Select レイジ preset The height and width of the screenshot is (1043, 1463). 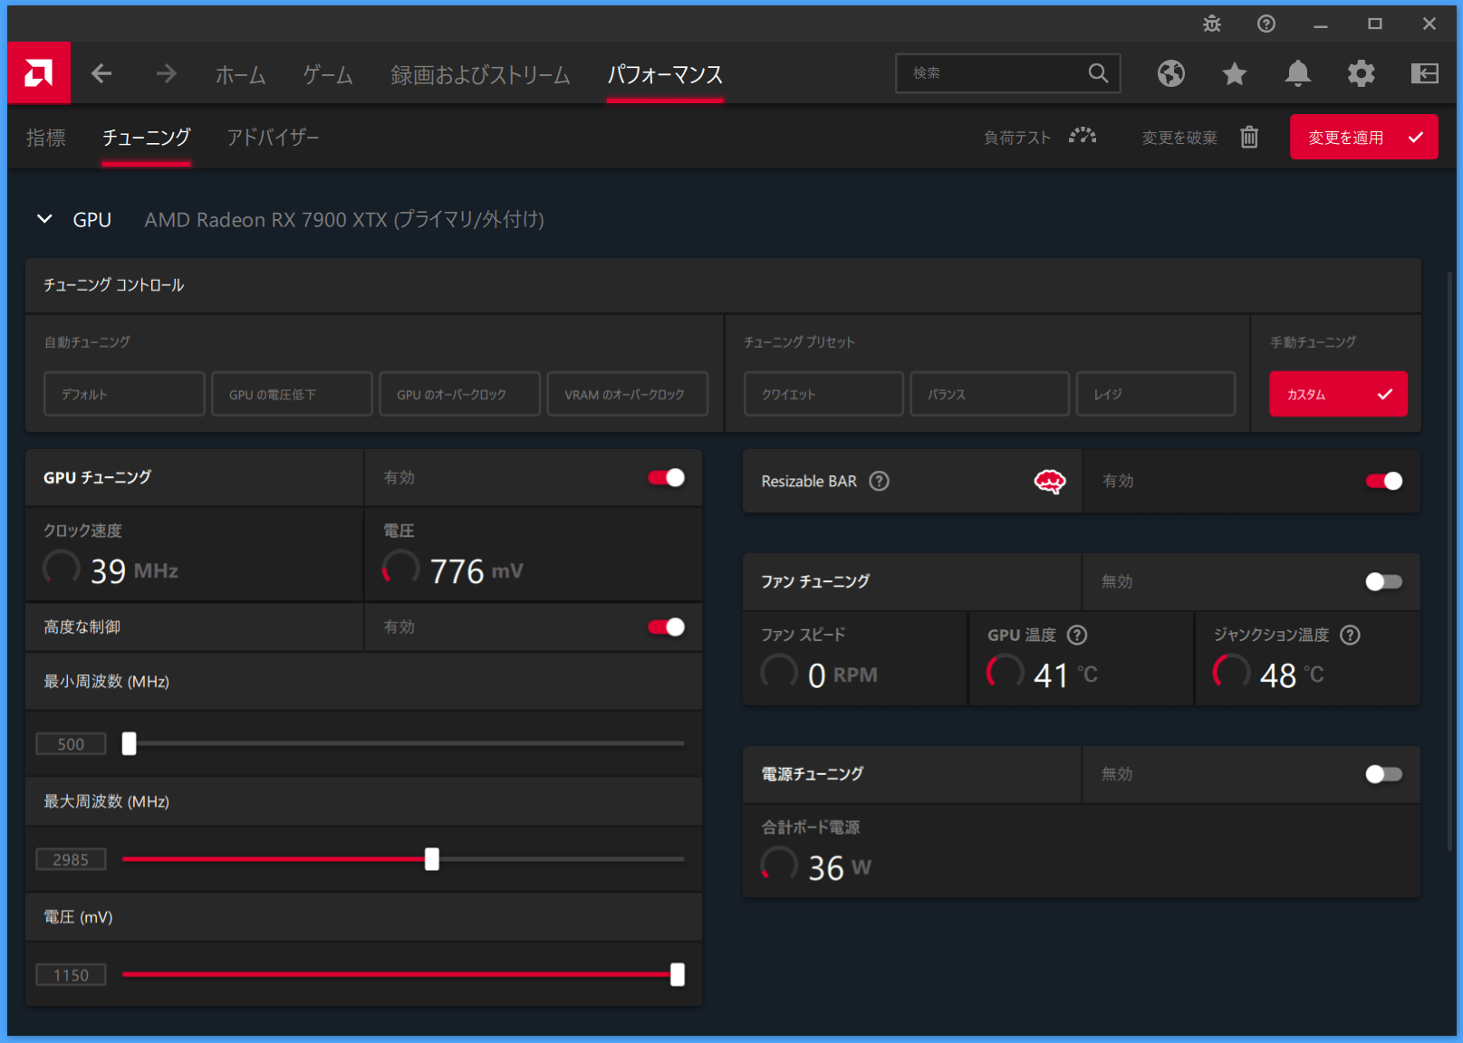point(1155,394)
